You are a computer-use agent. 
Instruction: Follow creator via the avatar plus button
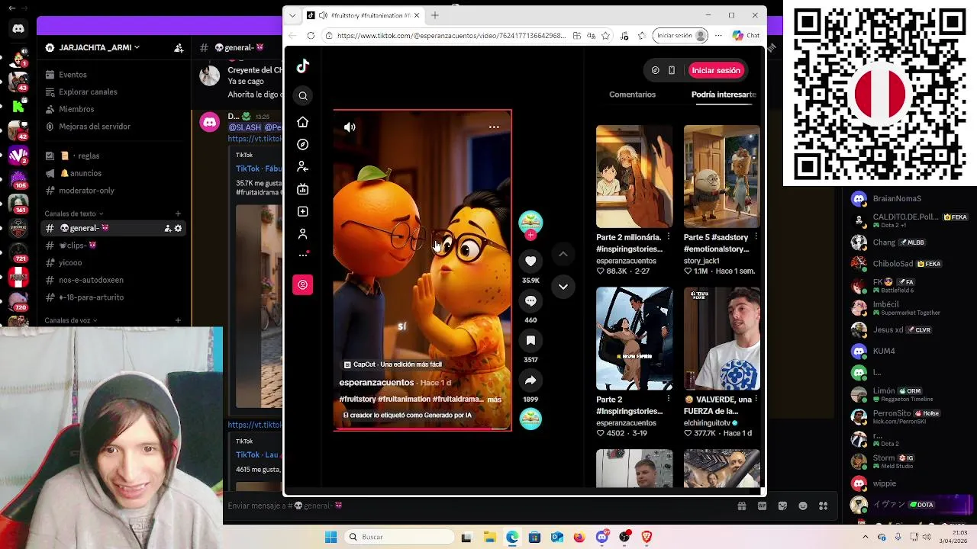[x=530, y=235]
